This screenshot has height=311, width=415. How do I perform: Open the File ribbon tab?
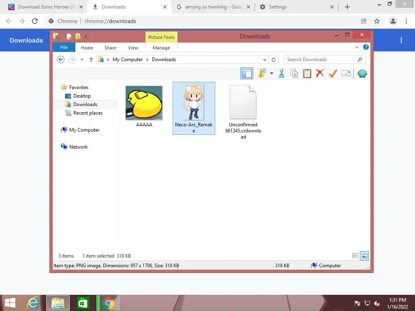click(64, 47)
